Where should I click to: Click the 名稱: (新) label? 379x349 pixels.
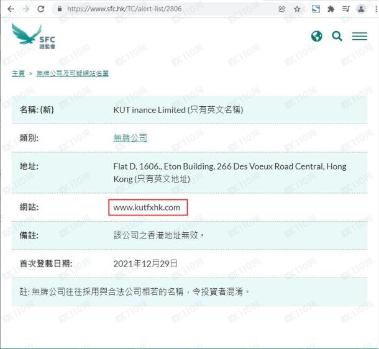[37, 110]
